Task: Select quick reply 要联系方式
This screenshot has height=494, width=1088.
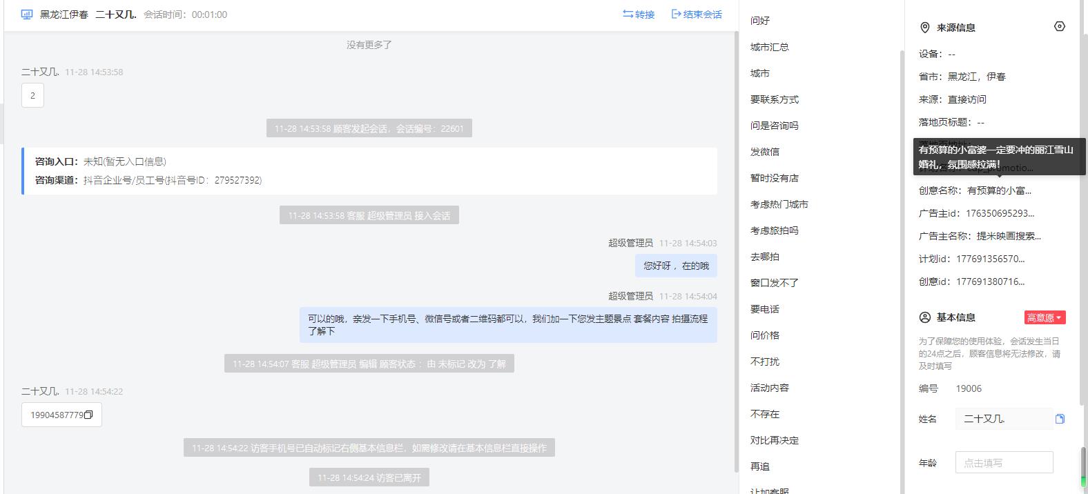Action: (775, 99)
